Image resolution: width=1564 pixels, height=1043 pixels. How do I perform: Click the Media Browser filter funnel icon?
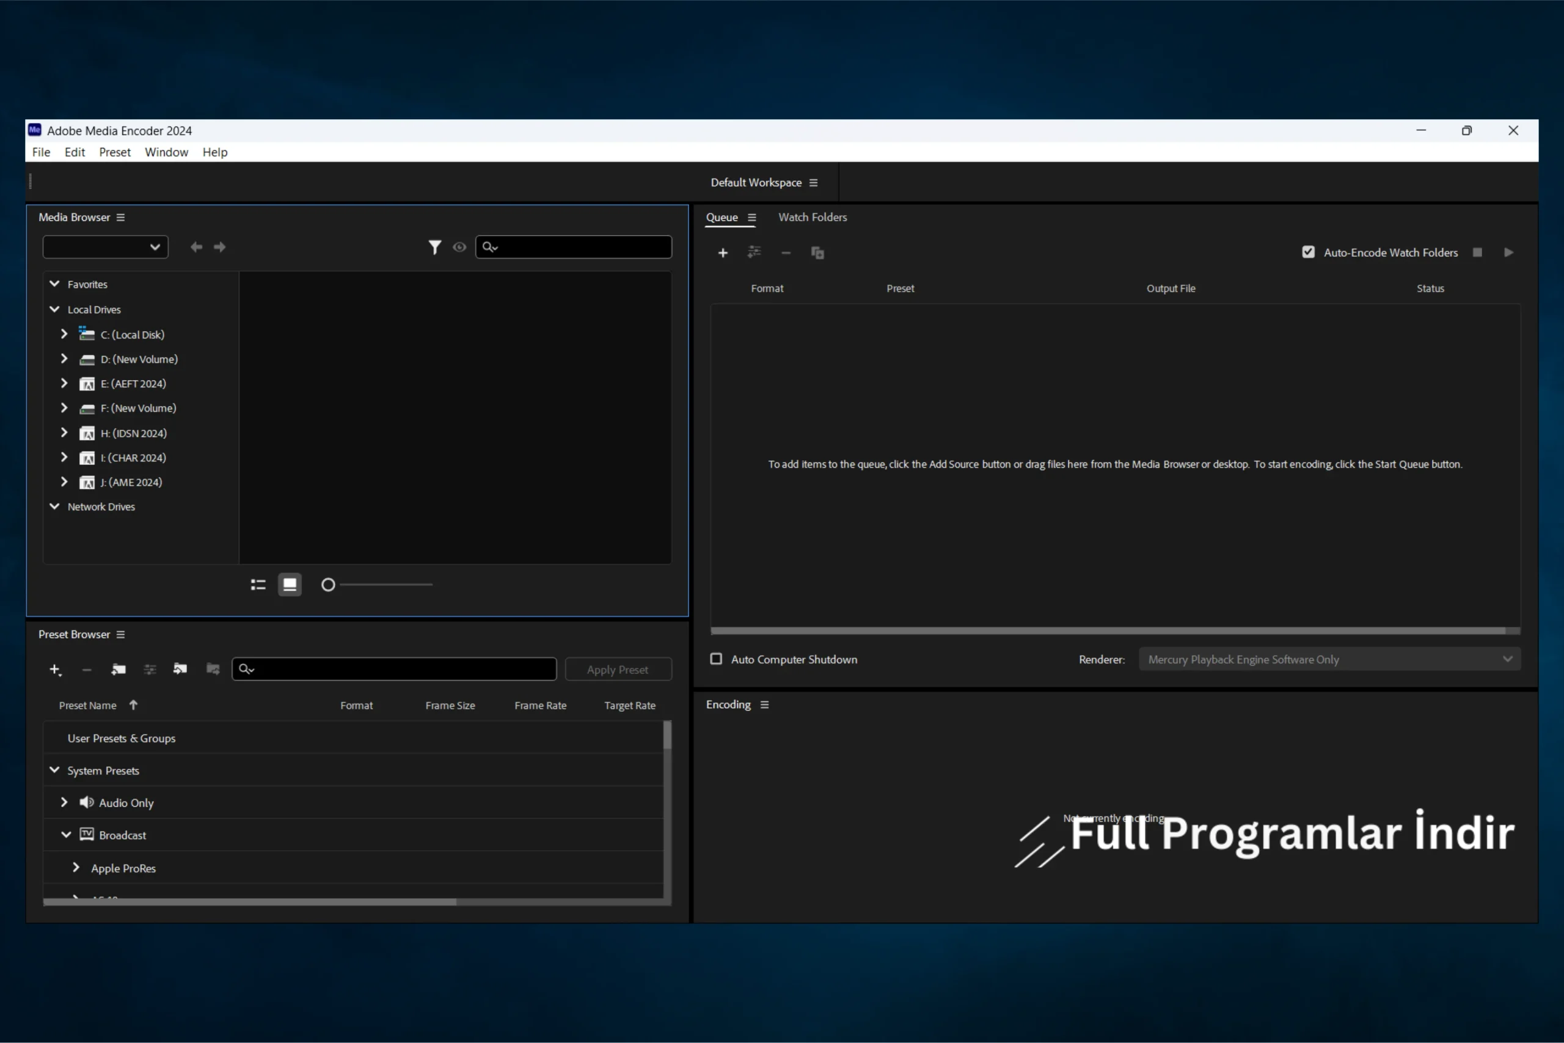[x=434, y=247]
